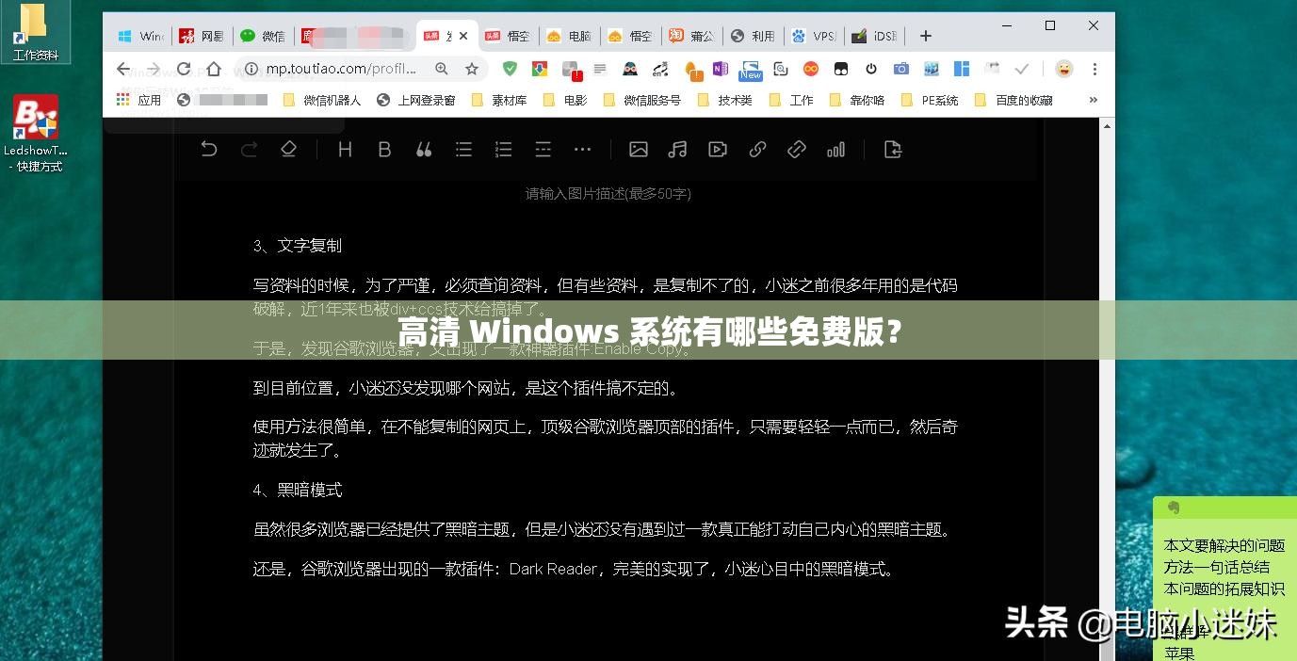
Task: Open the 应用 apps shortcut
Action: point(138,100)
